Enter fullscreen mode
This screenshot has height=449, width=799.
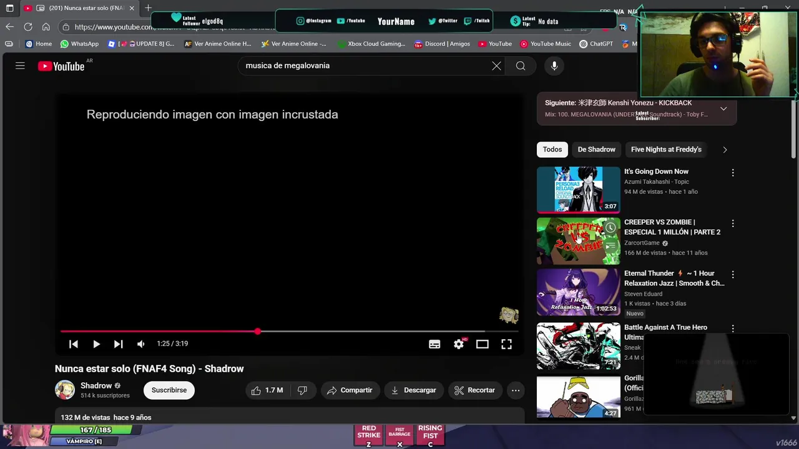tap(506, 344)
